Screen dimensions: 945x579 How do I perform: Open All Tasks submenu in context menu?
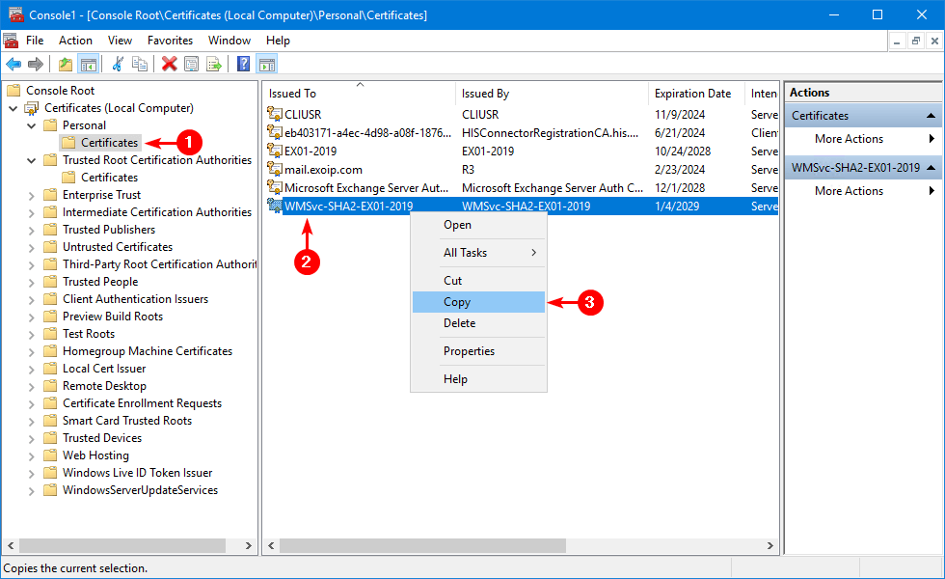[x=478, y=253]
